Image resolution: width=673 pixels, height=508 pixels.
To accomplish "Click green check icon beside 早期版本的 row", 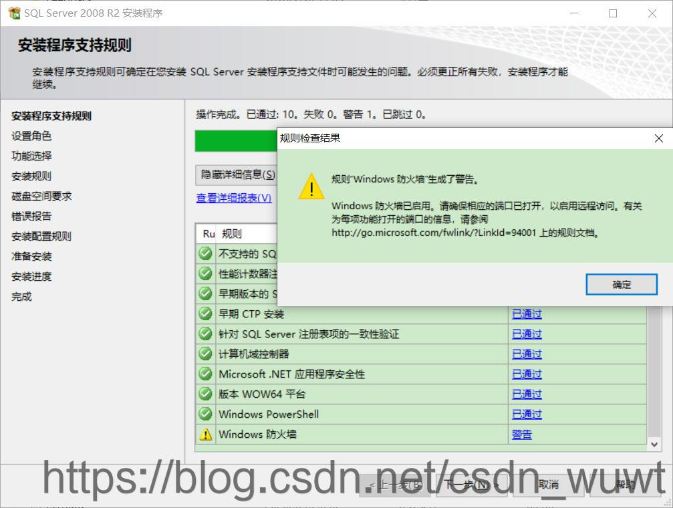I will point(206,293).
